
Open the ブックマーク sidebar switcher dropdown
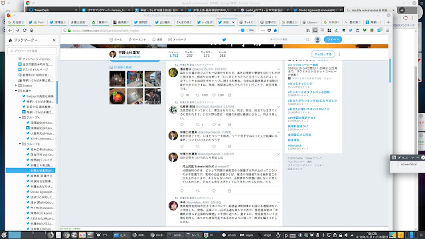tap(26, 40)
